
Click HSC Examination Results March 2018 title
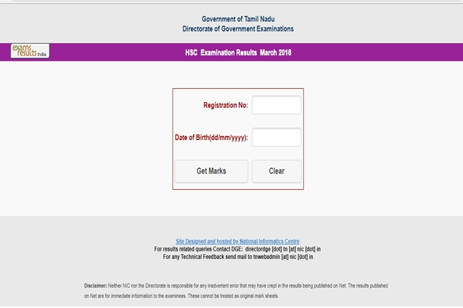point(237,52)
